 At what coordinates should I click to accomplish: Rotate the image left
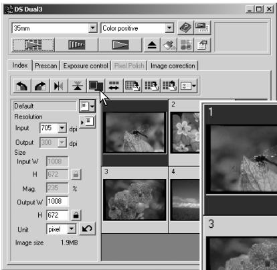21,86
